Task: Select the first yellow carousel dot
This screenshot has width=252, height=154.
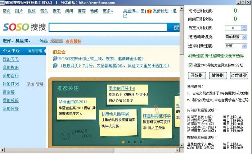Action: (x=123, y=142)
